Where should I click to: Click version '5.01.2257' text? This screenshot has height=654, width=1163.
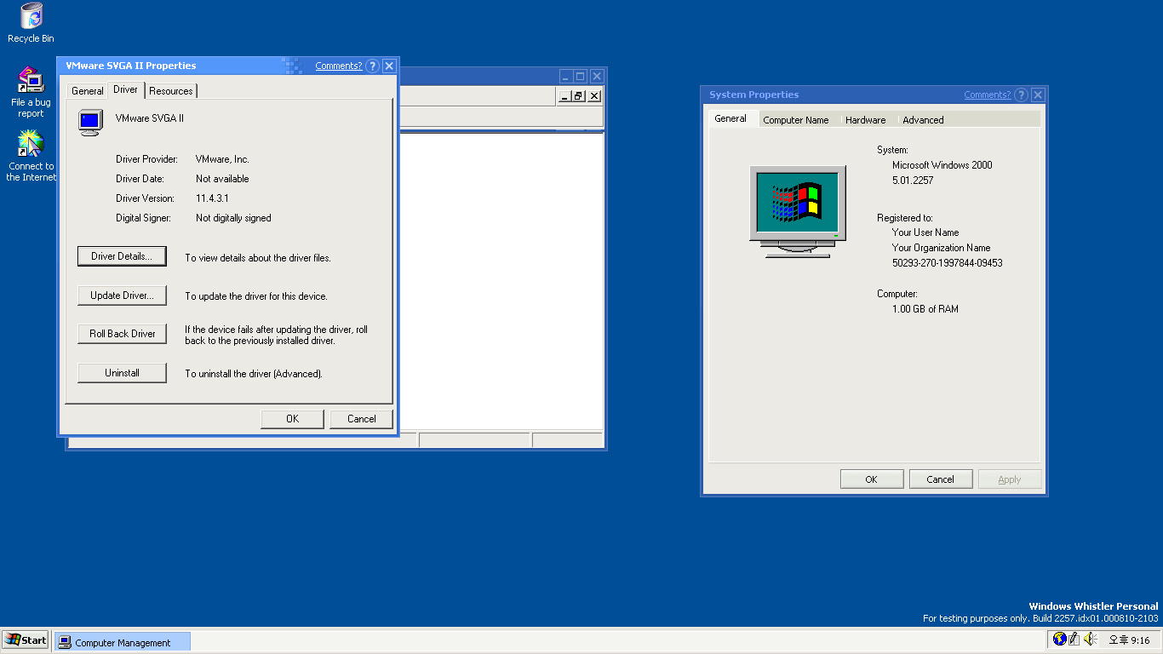913,181
